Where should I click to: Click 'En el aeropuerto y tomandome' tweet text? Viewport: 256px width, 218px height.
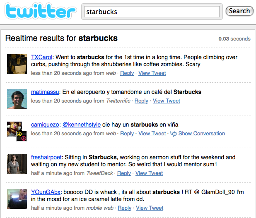tap(102, 92)
